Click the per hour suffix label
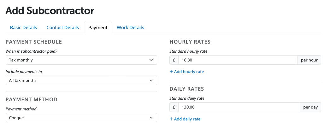This screenshot has width=330, height=133. 309,60
